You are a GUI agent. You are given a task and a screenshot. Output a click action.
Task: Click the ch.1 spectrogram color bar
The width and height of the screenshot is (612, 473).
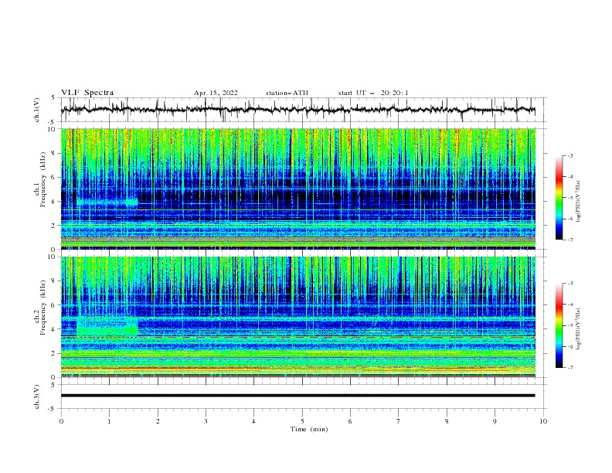point(559,198)
